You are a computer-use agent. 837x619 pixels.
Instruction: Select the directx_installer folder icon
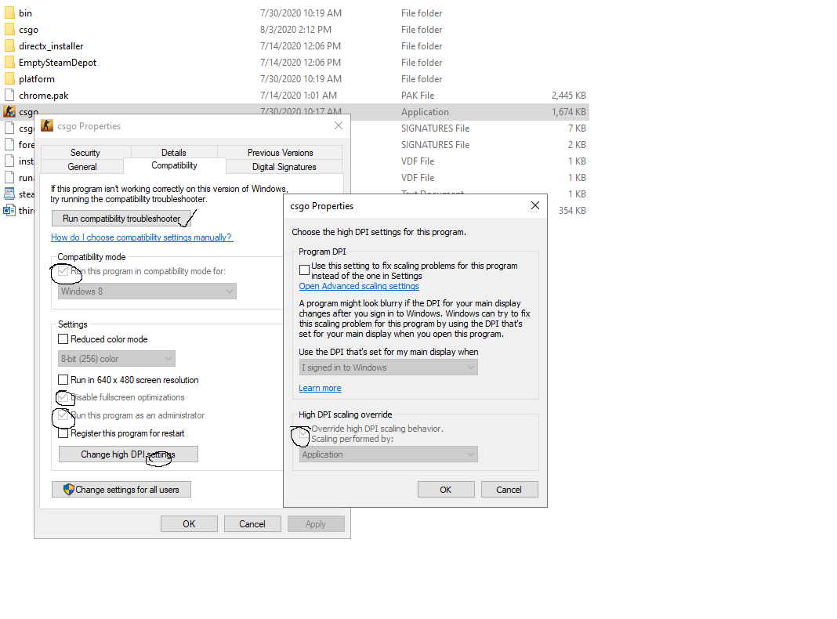(x=9, y=46)
